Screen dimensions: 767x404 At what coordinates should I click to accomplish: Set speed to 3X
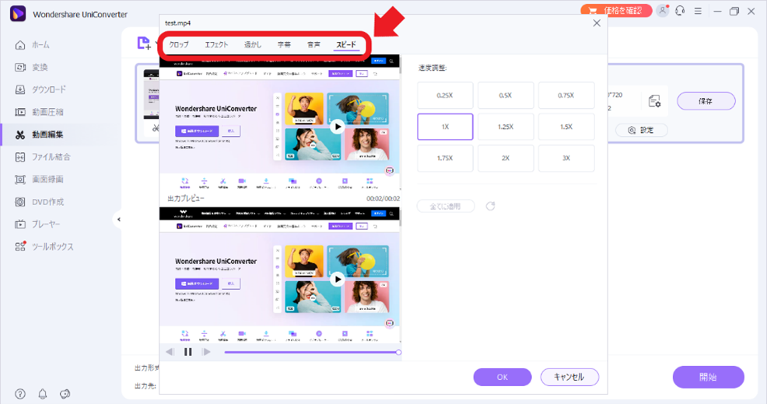click(566, 158)
